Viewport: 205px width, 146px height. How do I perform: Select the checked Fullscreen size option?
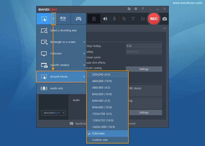107,134
